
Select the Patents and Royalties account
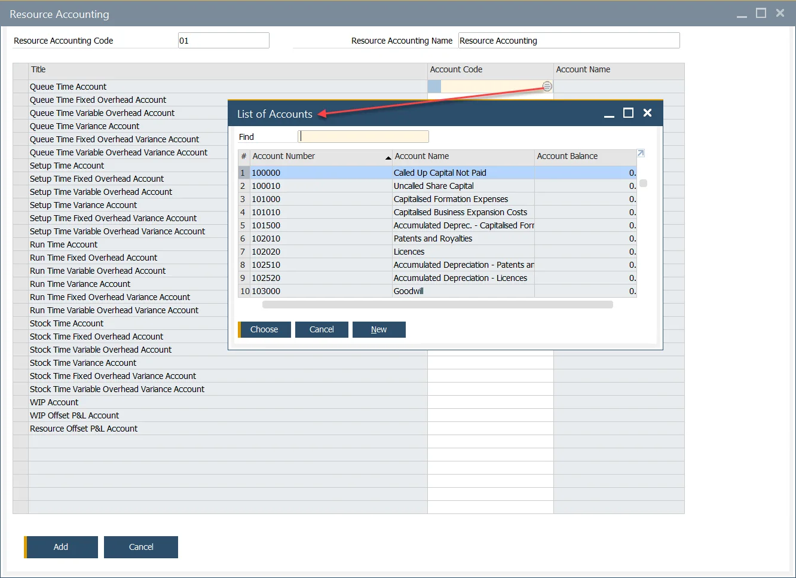(433, 238)
